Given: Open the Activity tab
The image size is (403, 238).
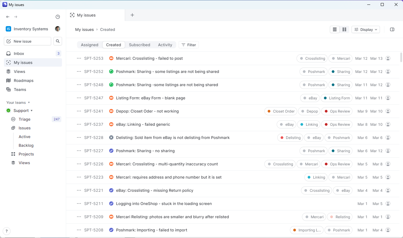Looking at the screenshot, I should [165, 45].
